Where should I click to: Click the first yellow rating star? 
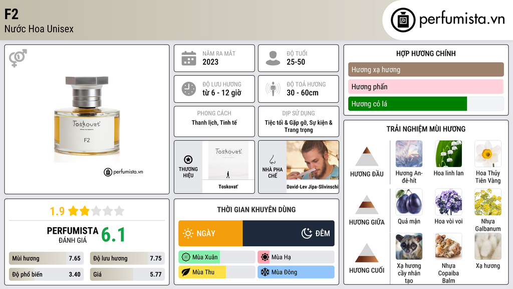[x=73, y=211]
